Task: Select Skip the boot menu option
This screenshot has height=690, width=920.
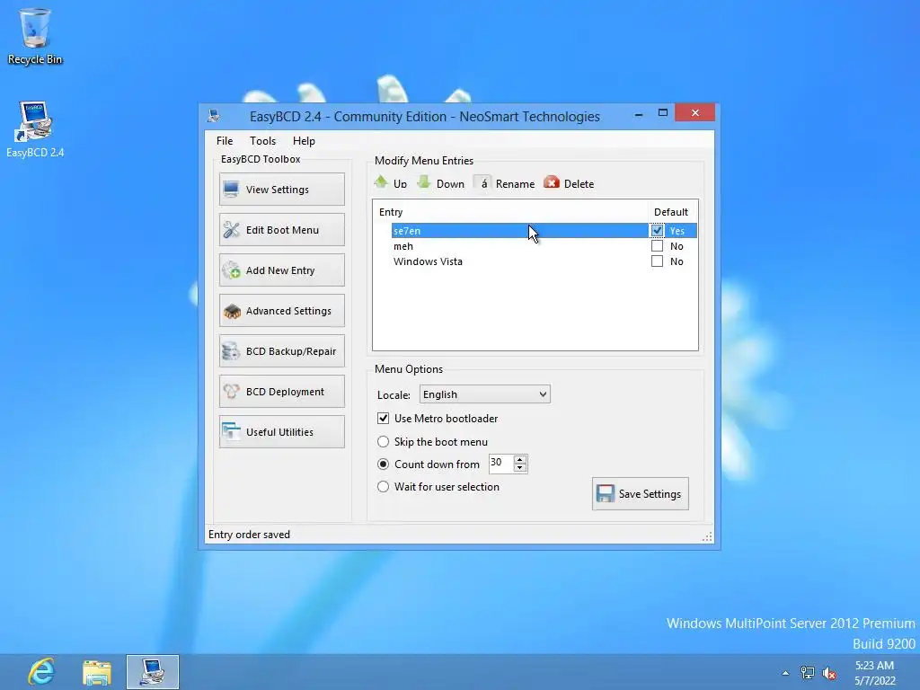Action: pyautogui.click(x=383, y=441)
